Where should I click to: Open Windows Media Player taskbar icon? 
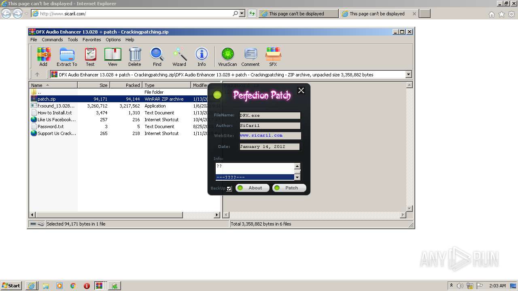[x=59, y=286]
